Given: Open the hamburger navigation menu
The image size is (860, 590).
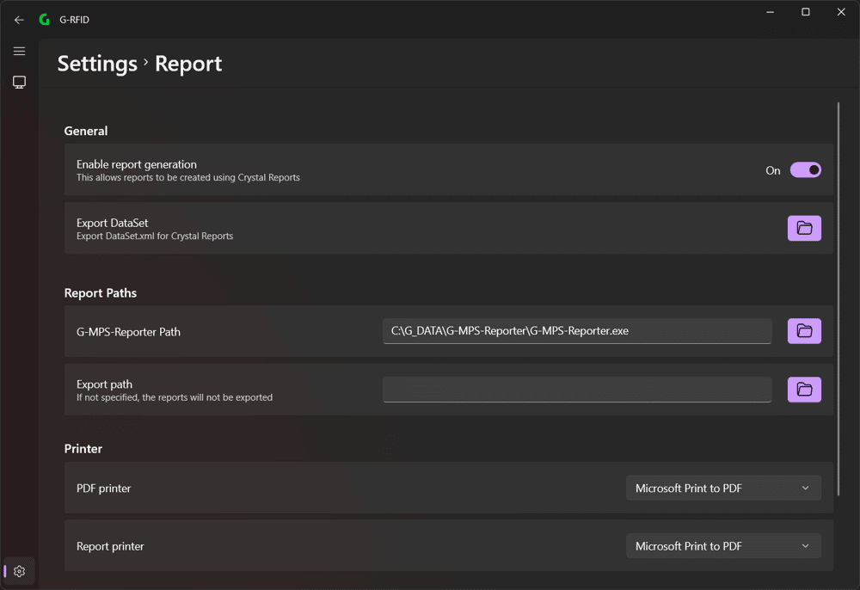Looking at the screenshot, I should (19, 51).
